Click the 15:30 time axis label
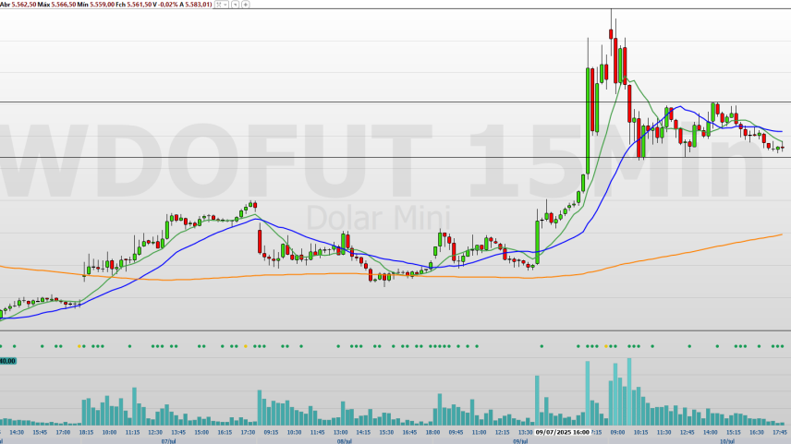This screenshot has height=444, width=791. click(x=386, y=432)
